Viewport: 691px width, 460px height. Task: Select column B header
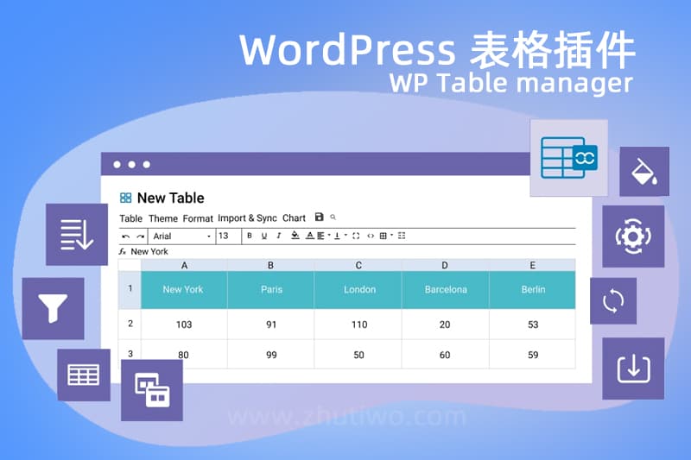pos(270,265)
